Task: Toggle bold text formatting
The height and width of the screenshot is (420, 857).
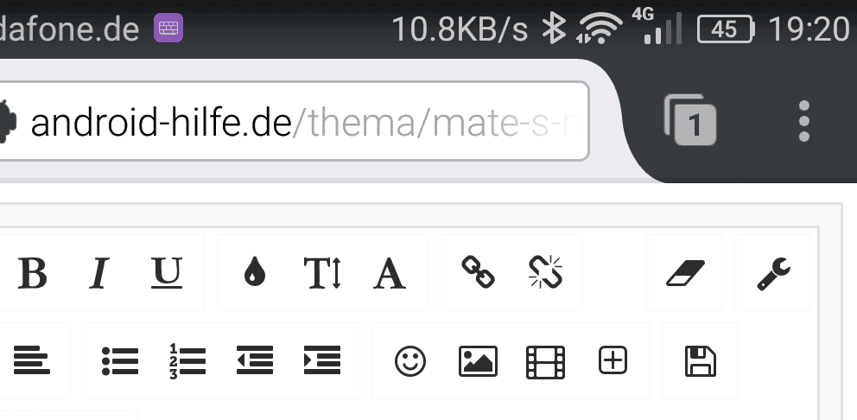Action: tap(32, 273)
